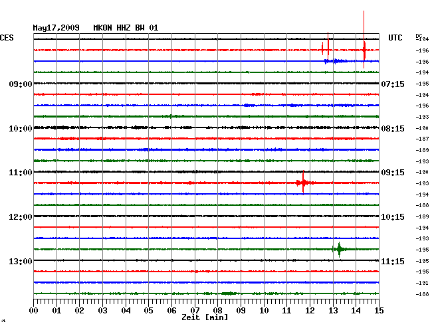Screen dimensions: 432x328
Task: Click minute axis tick label 11
Action: [286, 310]
